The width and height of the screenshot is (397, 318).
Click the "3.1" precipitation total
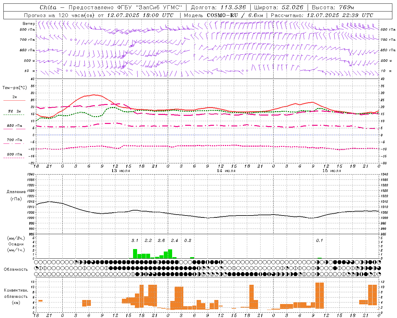[135, 240]
